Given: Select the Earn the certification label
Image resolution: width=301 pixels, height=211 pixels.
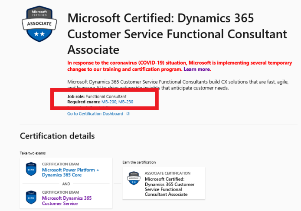Looking at the screenshot, I should [x=139, y=162].
